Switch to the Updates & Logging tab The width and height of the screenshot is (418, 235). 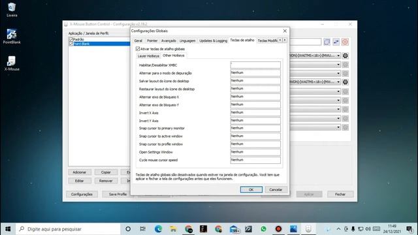214,40
